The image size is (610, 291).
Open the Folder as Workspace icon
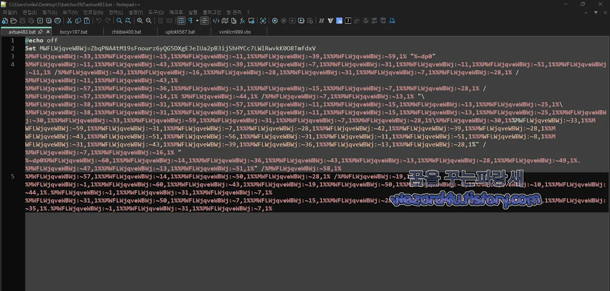click(251, 21)
